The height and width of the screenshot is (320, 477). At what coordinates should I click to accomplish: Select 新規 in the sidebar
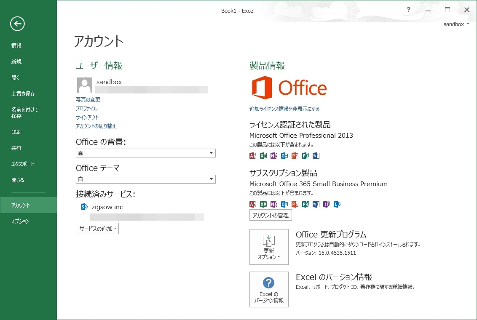coord(16,62)
